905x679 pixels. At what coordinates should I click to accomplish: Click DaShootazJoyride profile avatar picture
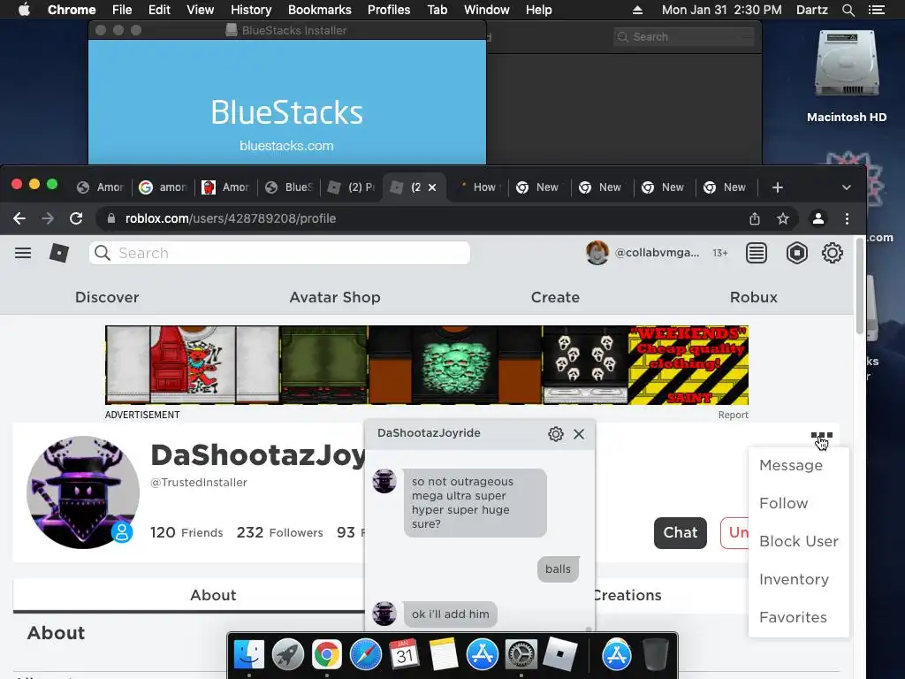pos(83,492)
